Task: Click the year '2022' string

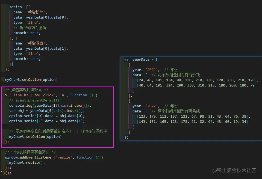Action: point(151,106)
